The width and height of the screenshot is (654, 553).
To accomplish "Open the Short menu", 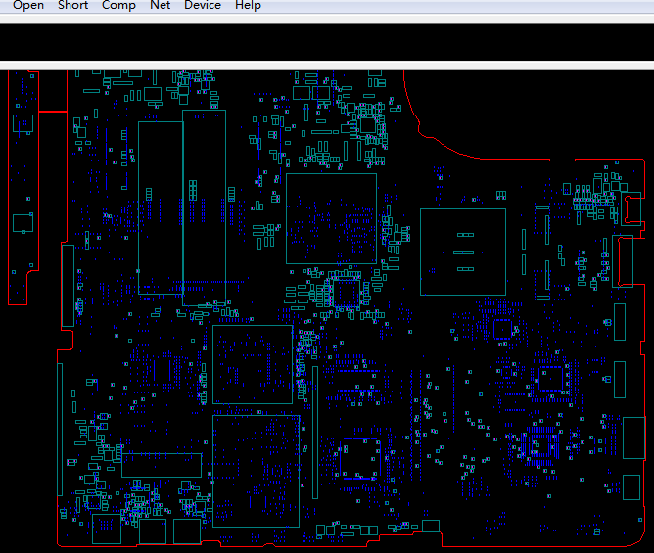I will pyautogui.click(x=73, y=5).
